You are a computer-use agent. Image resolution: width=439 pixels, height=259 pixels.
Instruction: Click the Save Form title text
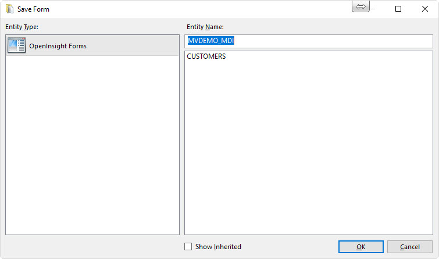(33, 9)
